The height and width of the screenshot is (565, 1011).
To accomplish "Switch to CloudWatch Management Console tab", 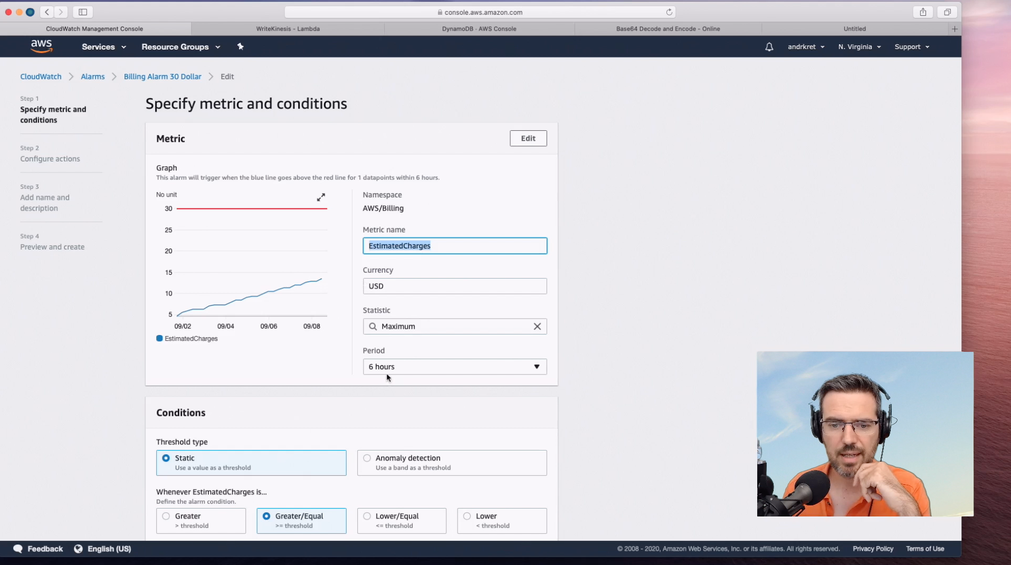I will (94, 29).
